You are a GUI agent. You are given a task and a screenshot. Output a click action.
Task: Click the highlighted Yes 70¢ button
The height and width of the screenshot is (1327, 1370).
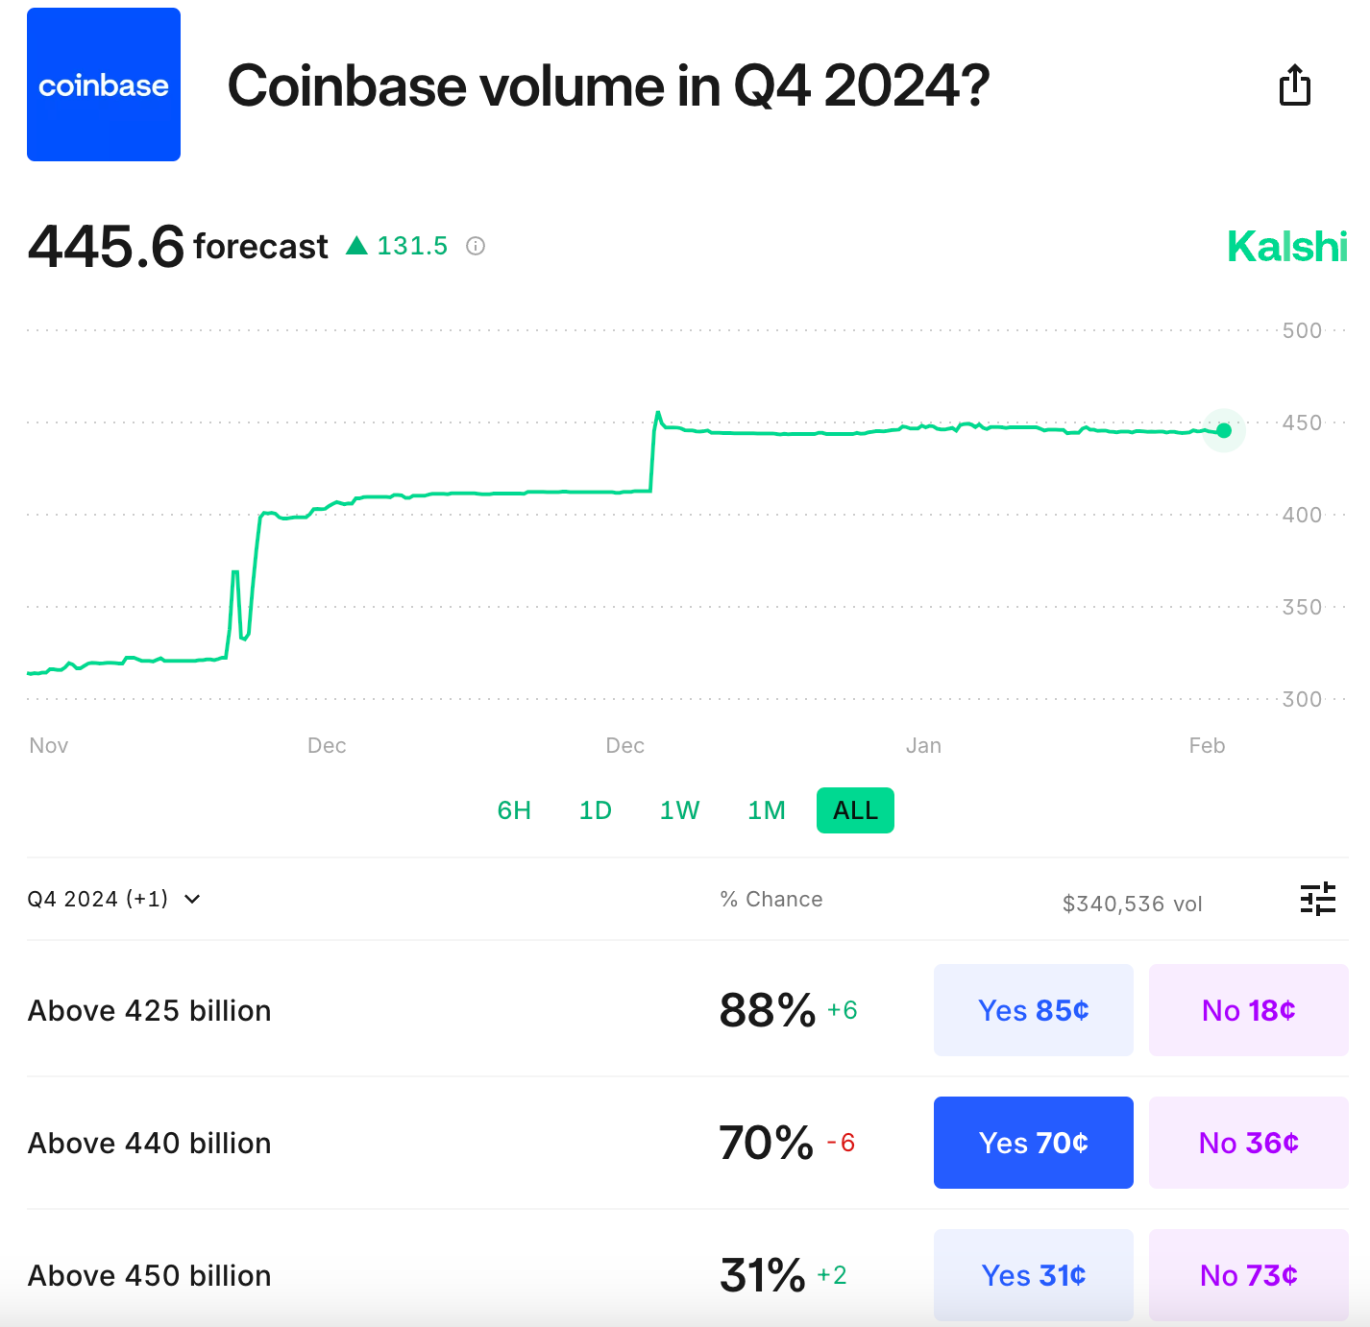coord(1033,1143)
